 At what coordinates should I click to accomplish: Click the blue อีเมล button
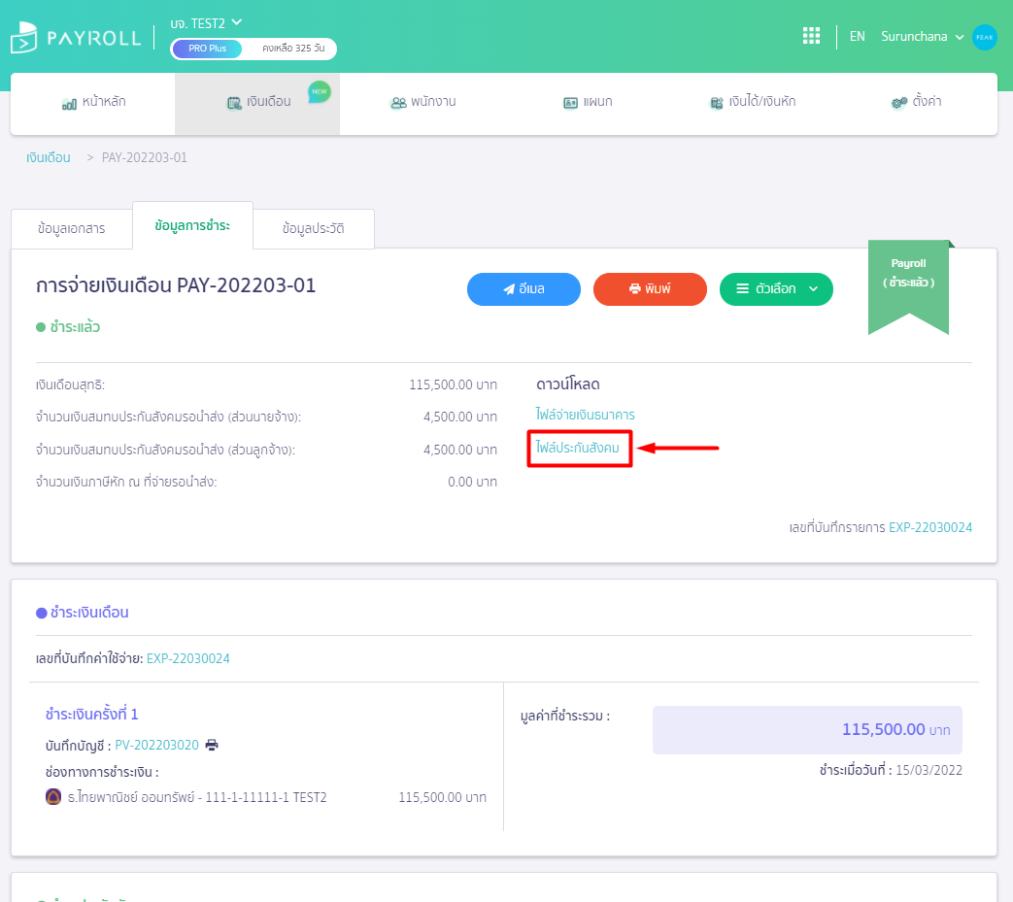click(523, 289)
